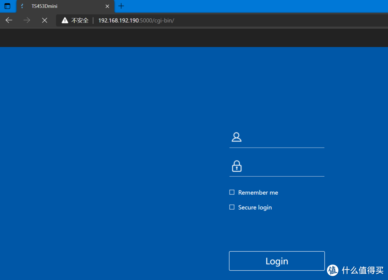The width and height of the screenshot is (388, 280).
Task: Open a new browser tab
Action: click(x=121, y=6)
